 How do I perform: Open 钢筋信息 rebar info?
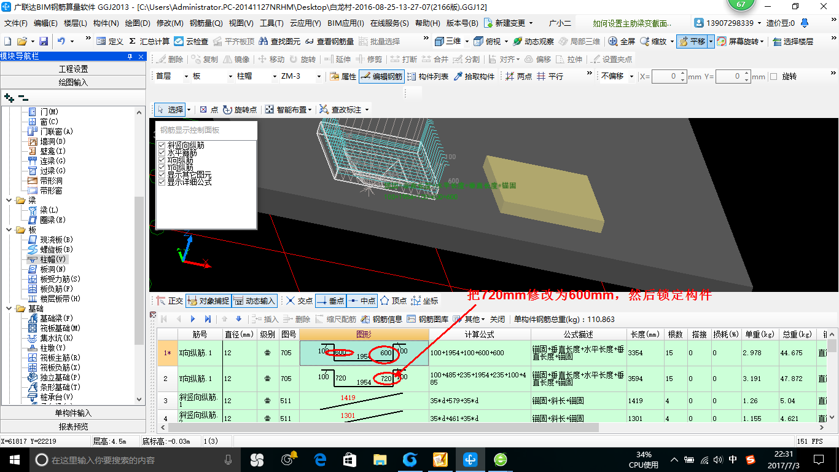point(382,319)
